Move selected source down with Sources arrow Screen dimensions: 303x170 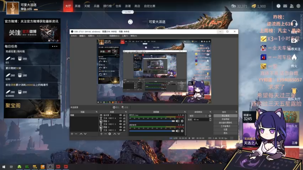coord(119,134)
